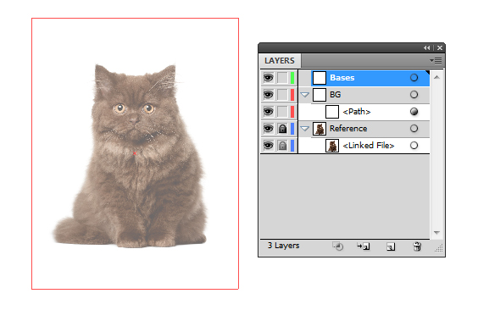Click the blue Reference layer color bar

click(x=292, y=129)
